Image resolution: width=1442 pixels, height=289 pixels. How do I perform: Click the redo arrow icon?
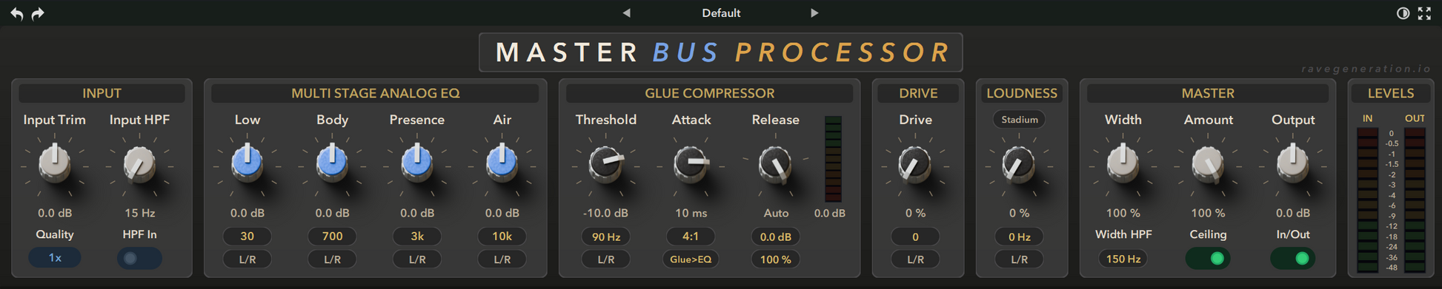point(38,13)
